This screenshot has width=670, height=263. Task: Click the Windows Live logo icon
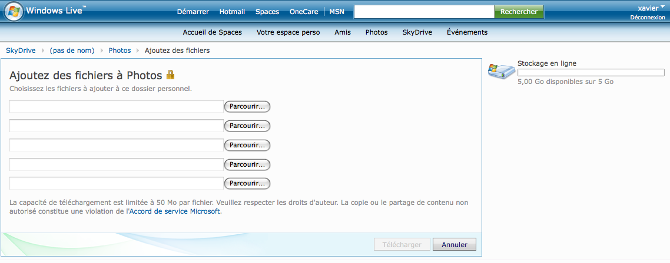14,12
